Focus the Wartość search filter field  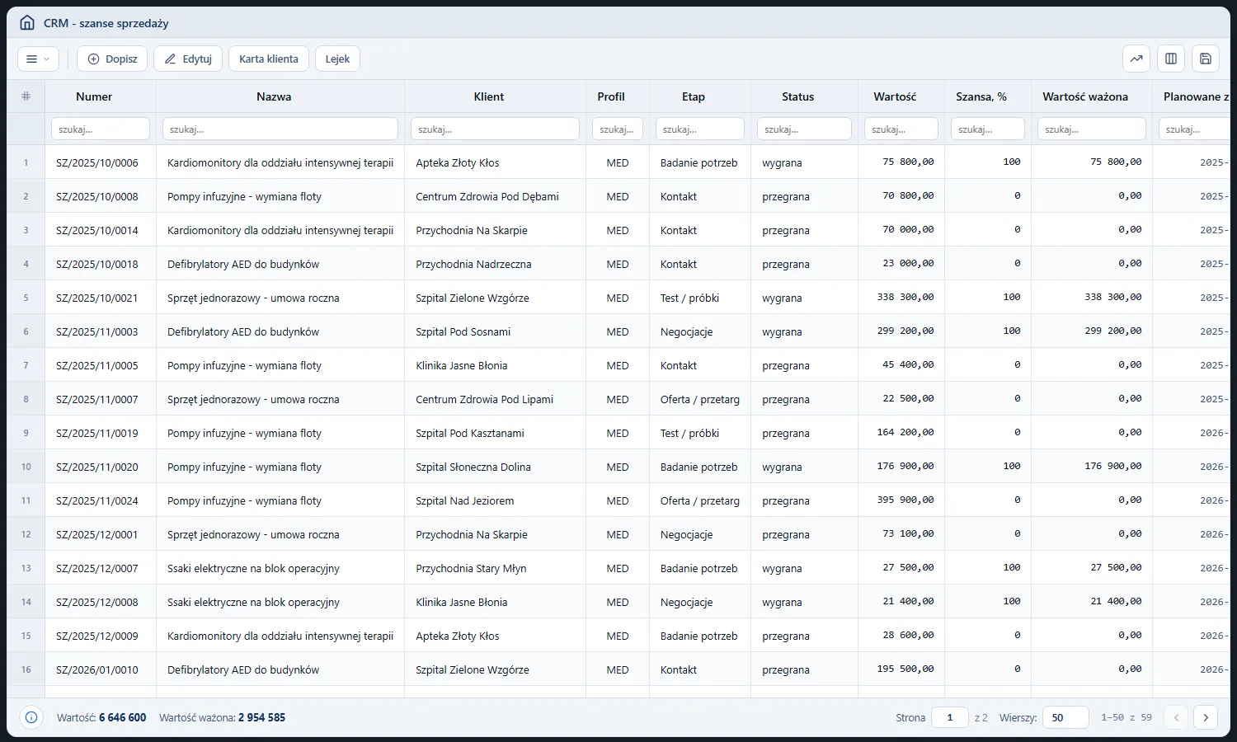tap(901, 129)
